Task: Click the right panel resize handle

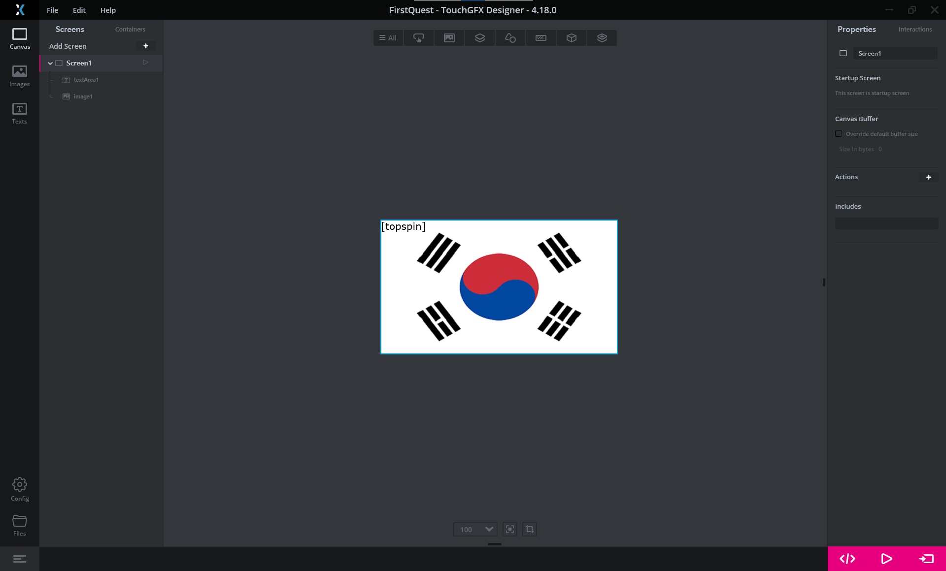Action: [x=824, y=282]
